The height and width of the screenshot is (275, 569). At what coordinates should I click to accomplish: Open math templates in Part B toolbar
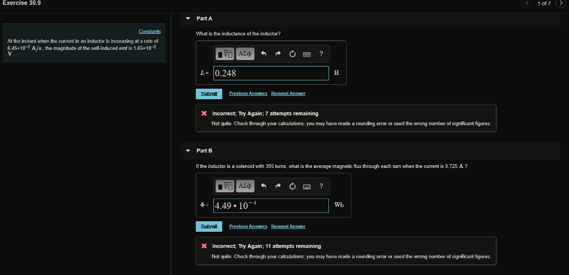(x=225, y=186)
